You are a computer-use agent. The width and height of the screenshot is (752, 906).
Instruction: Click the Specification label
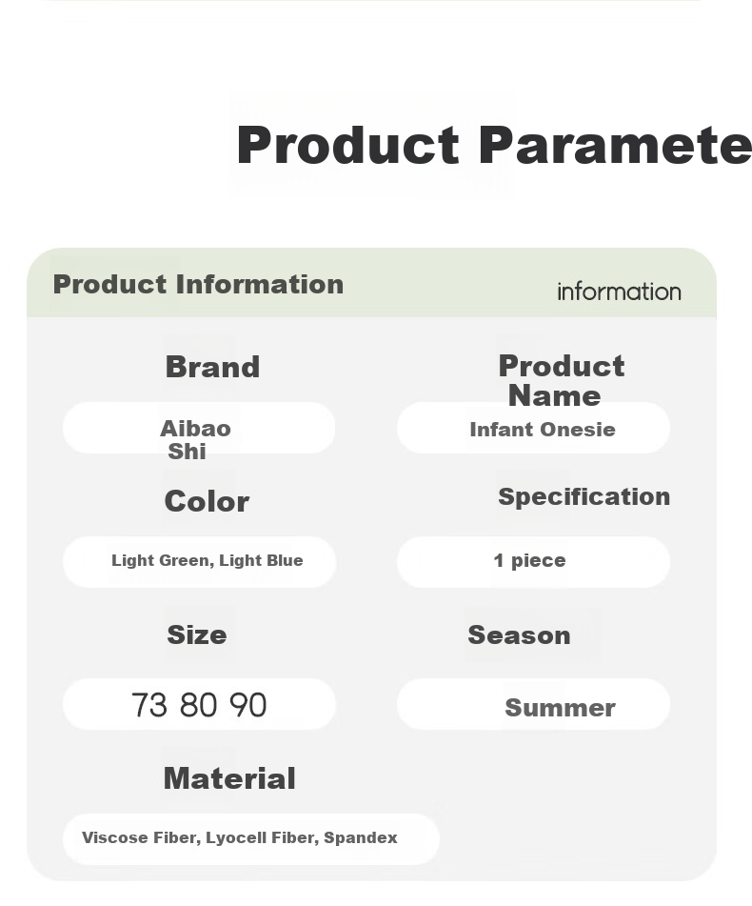point(584,497)
